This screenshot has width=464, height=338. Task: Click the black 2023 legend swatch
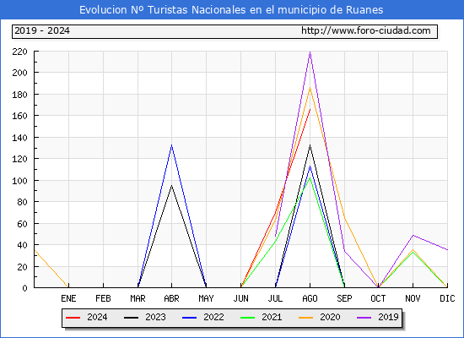(x=131, y=318)
